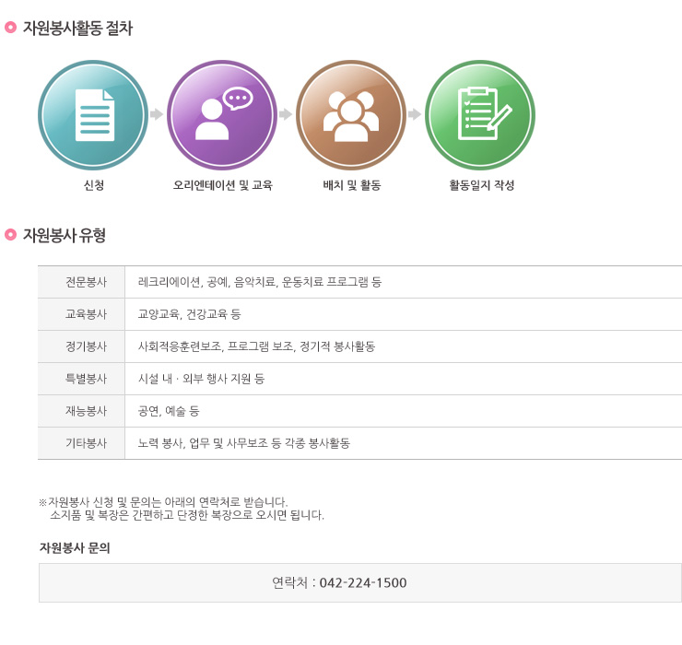The width and height of the screenshot is (682, 645).
Task: Click the 시설 내 · 외부 행사 지원 cell
Action: (403, 379)
